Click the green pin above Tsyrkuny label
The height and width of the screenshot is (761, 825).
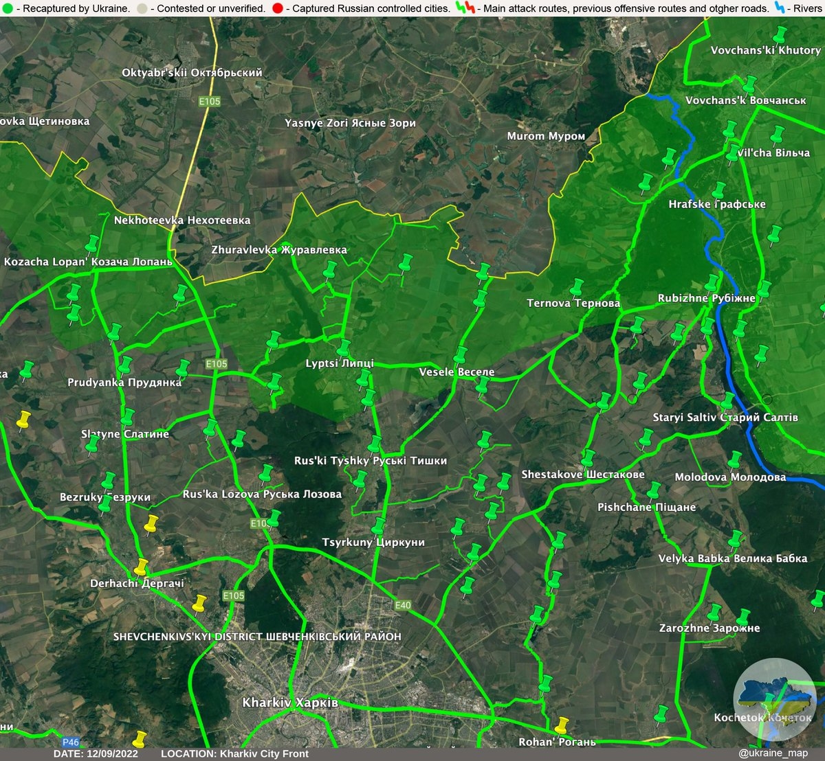coord(378,526)
